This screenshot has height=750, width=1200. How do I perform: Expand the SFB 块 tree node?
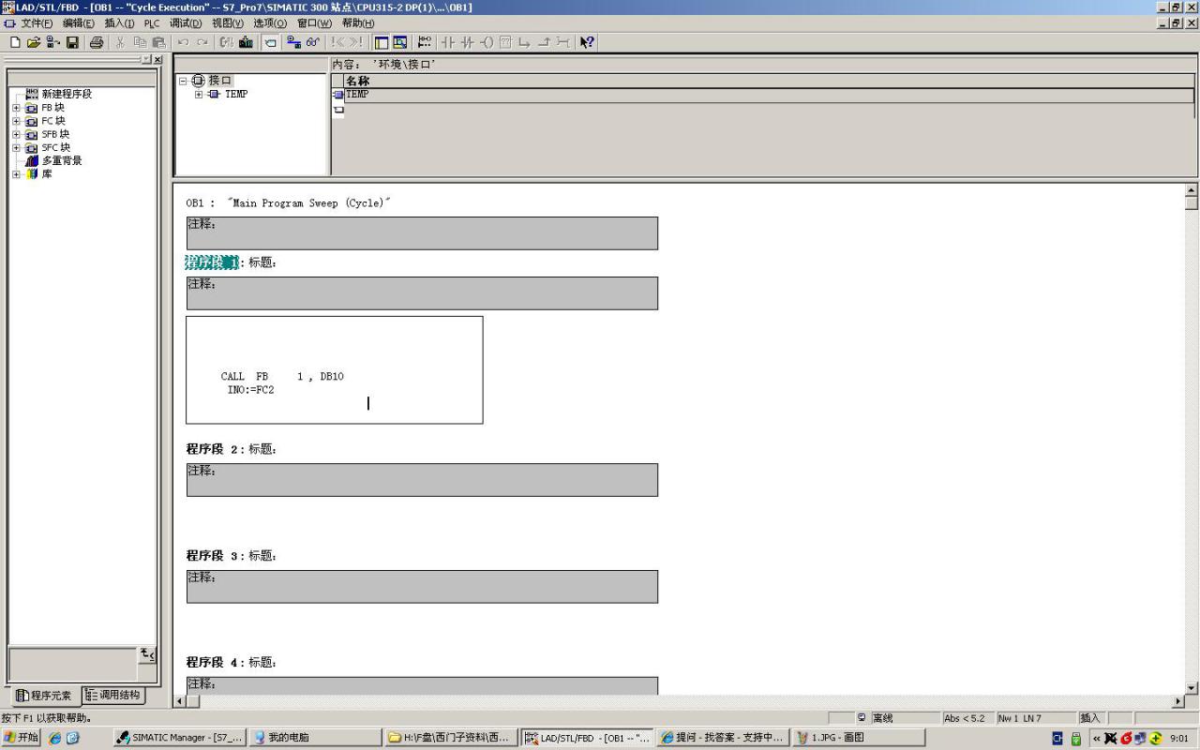[x=16, y=134]
